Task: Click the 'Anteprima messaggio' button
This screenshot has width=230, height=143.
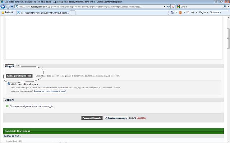Action: pos(116,118)
